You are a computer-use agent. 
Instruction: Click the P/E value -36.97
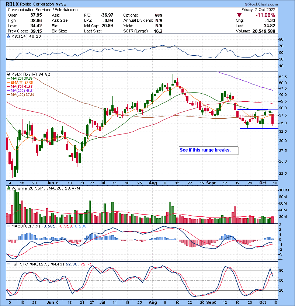pyautogui.click(x=107, y=15)
